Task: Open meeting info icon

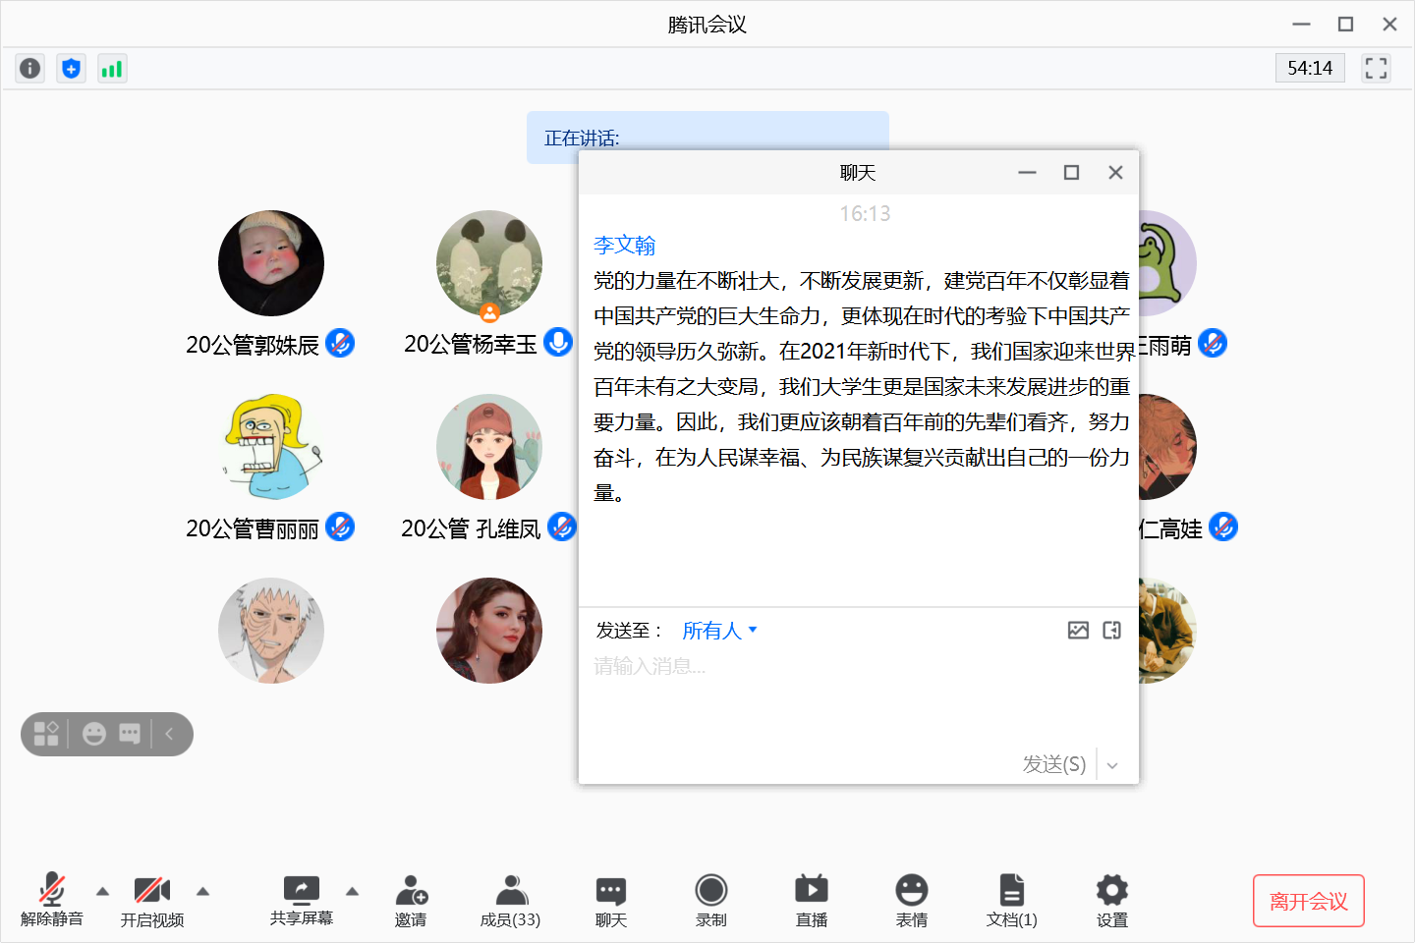Action: [x=30, y=68]
